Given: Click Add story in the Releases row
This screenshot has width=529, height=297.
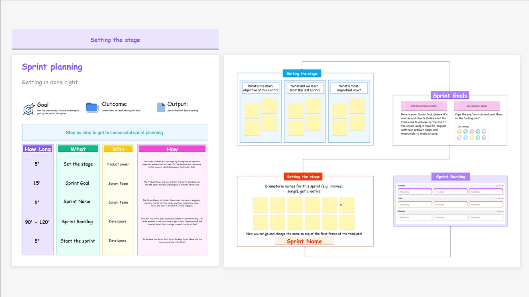Looking at the screenshot, I should click(499, 211).
